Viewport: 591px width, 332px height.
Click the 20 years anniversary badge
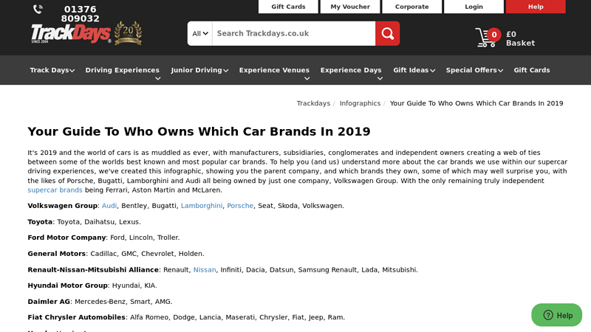[128, 33]
